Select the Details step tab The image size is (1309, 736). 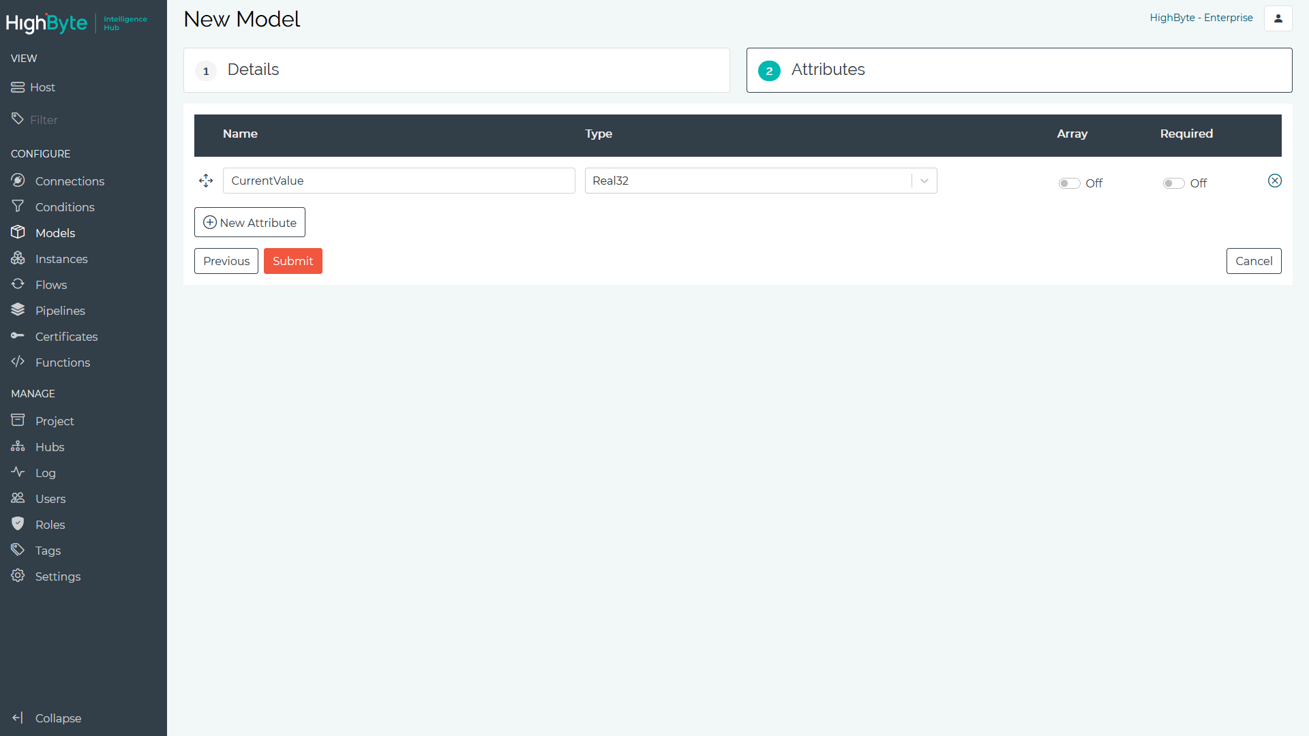(456, 70)
